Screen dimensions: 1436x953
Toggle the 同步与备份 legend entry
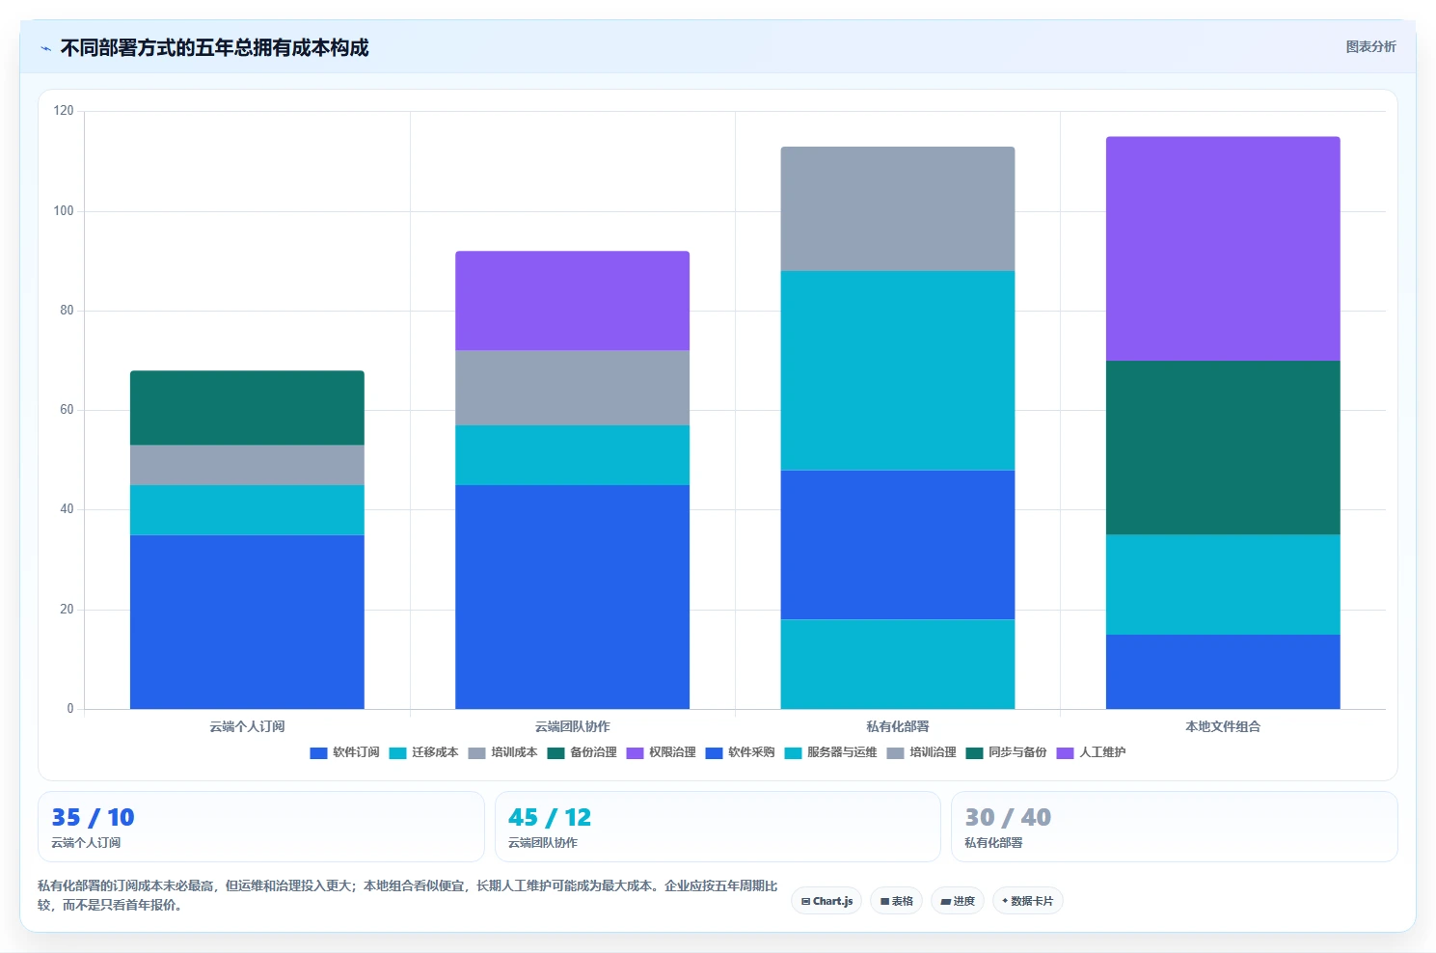[1006, 752]
